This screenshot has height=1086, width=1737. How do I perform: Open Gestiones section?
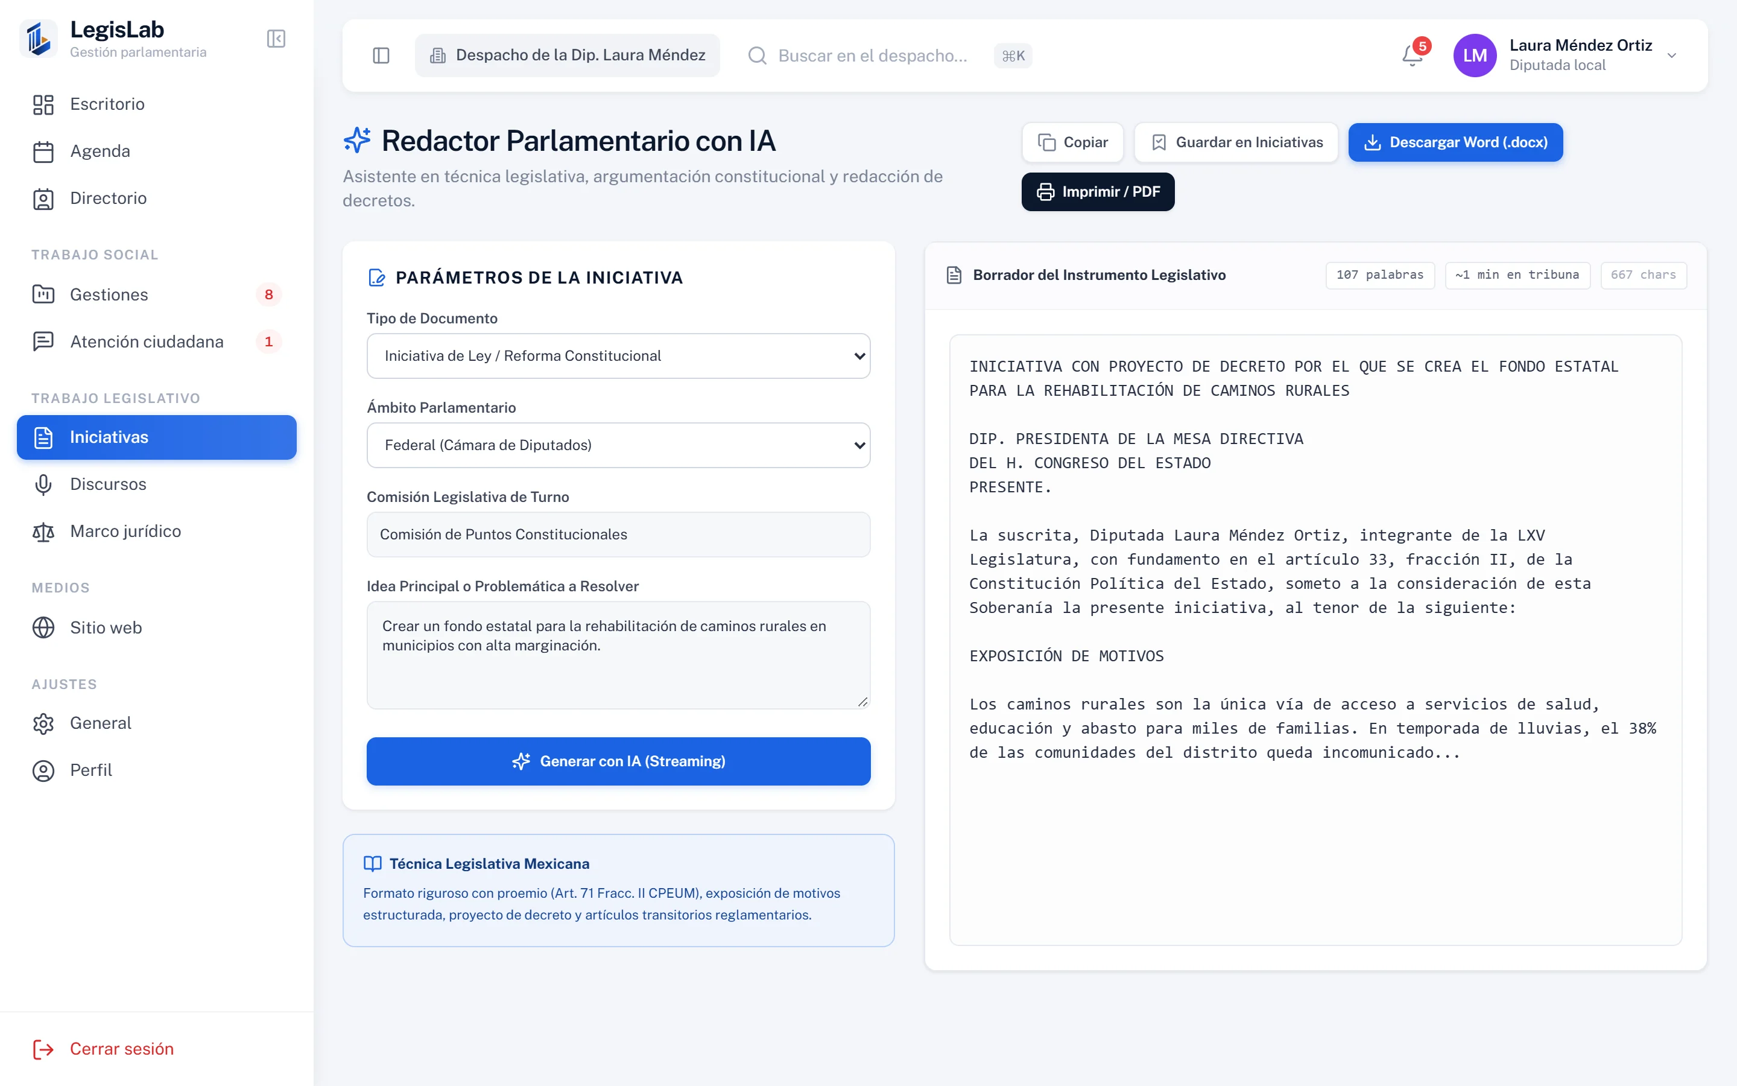156,294
